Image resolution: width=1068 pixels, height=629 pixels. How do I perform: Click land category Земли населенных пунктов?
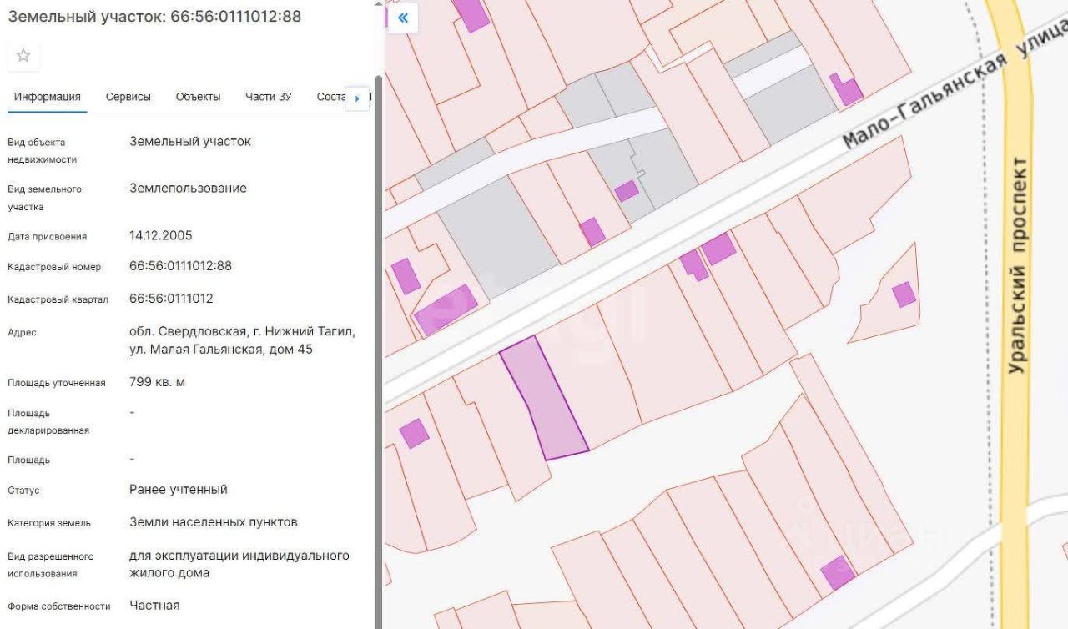(214, 522)
